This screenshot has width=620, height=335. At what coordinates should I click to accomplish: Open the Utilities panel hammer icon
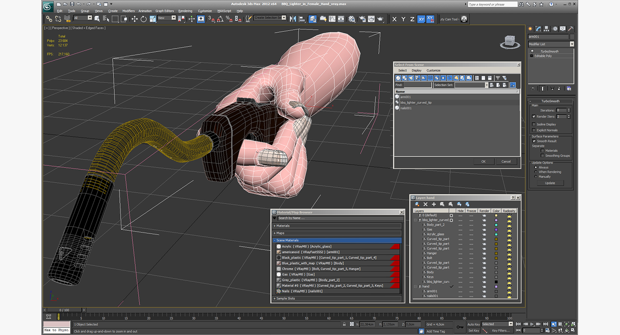570,29
